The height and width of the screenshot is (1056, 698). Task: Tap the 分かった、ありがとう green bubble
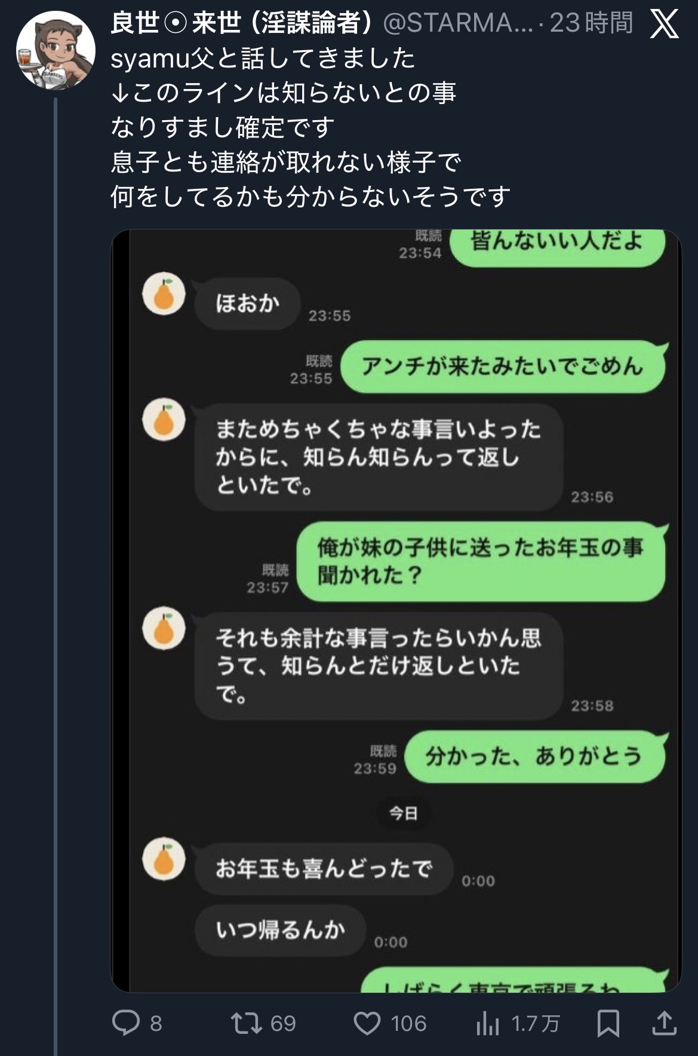point(533,757)
